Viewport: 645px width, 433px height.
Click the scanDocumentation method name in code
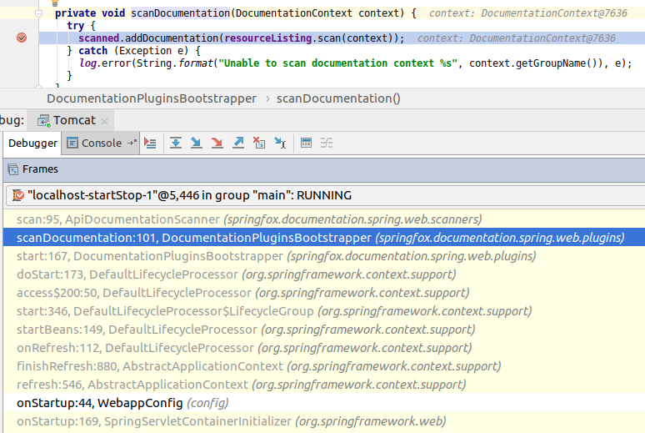181,13
